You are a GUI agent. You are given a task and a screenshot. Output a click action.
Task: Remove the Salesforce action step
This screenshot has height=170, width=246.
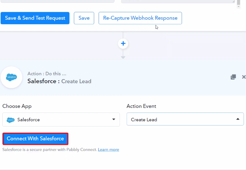point(244,77)
